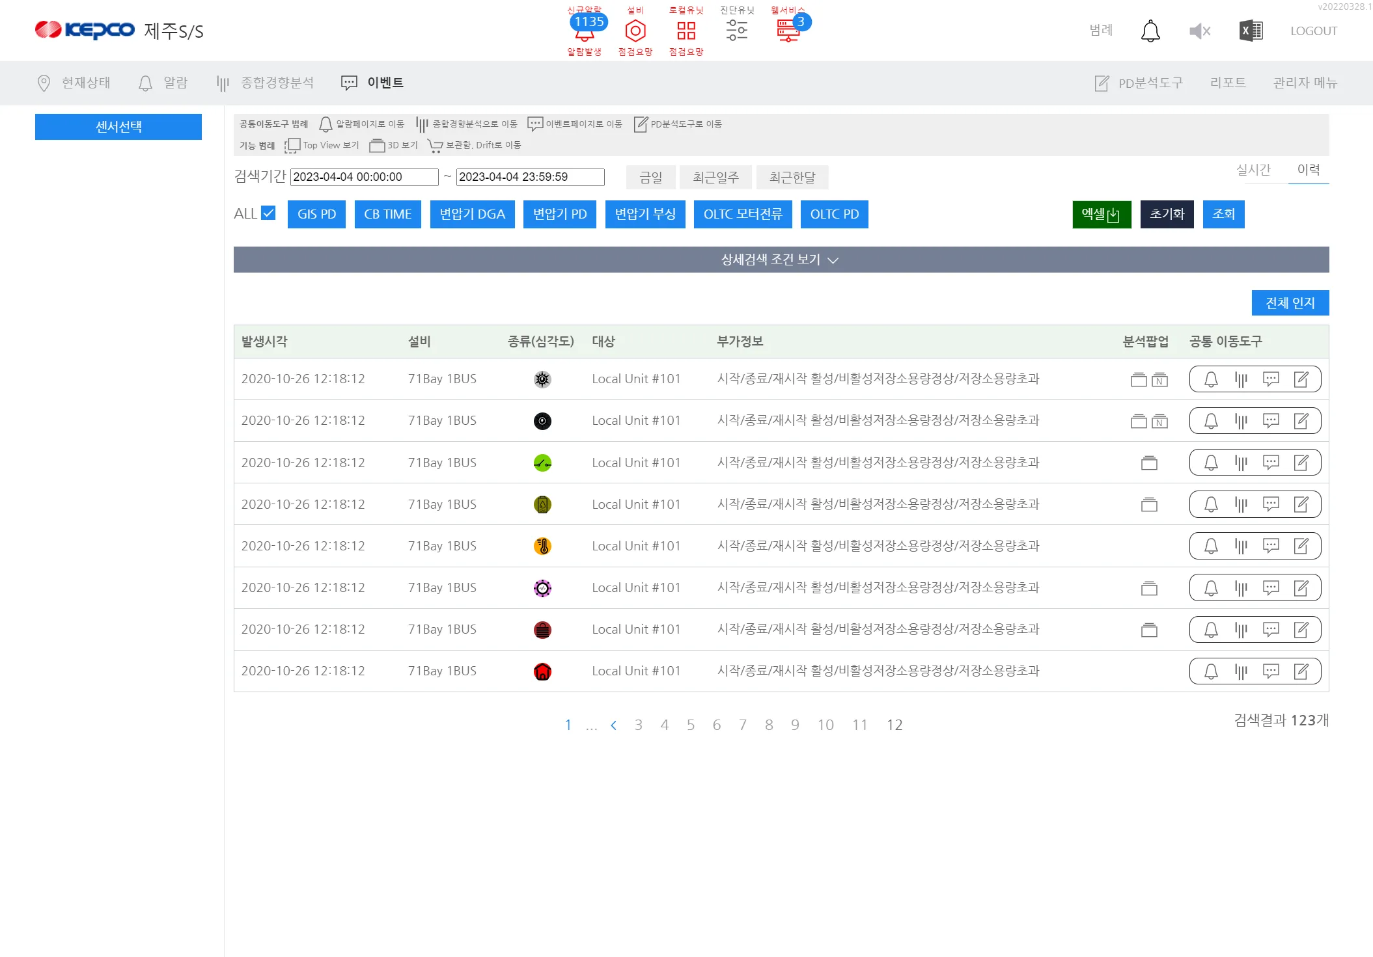Click the notification bell in header
The height and width of the screenshot is (957, 1373).
[1150, 31]
